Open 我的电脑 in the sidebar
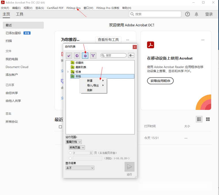219x195 pixels. (x=12, y=59)
